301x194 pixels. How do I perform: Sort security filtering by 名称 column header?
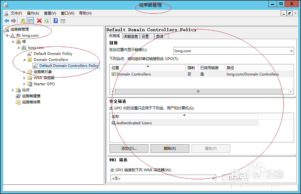184,116
